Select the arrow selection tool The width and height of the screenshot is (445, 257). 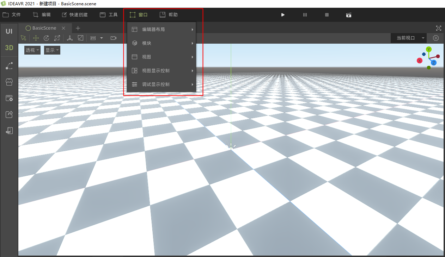(x=24, y=38)
